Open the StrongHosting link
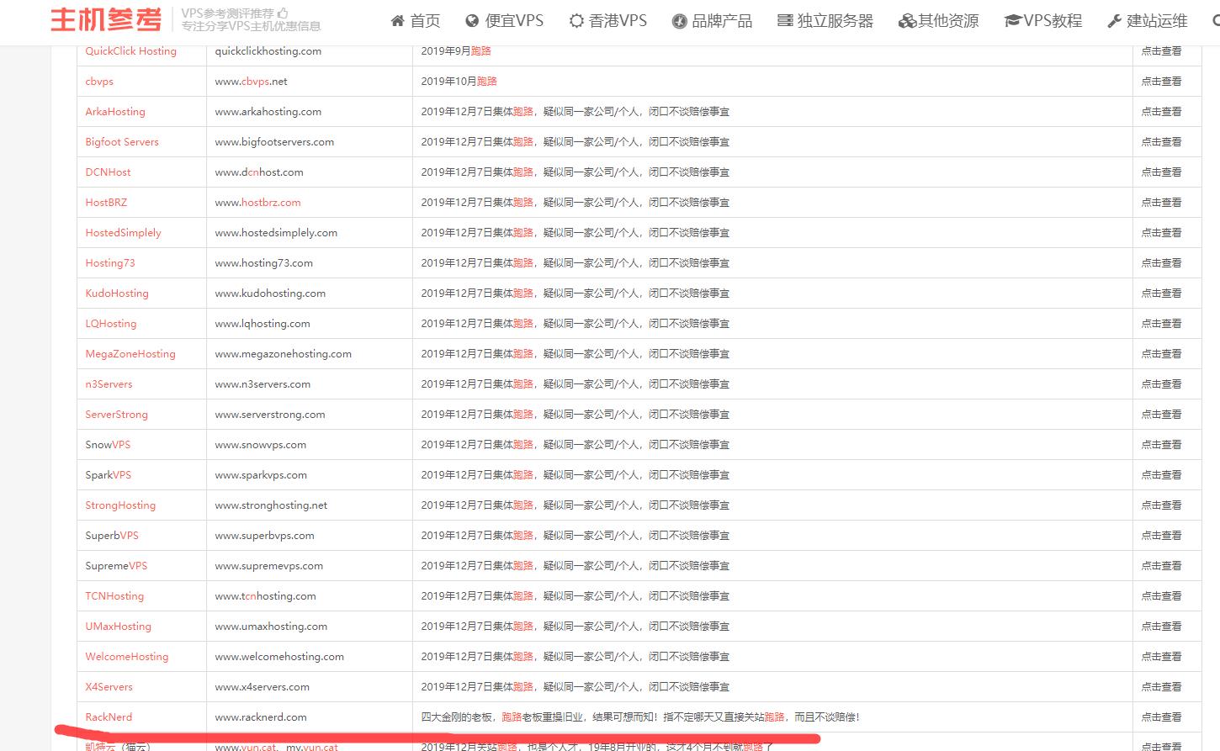The image size is (1220, 751). [120, 505]
